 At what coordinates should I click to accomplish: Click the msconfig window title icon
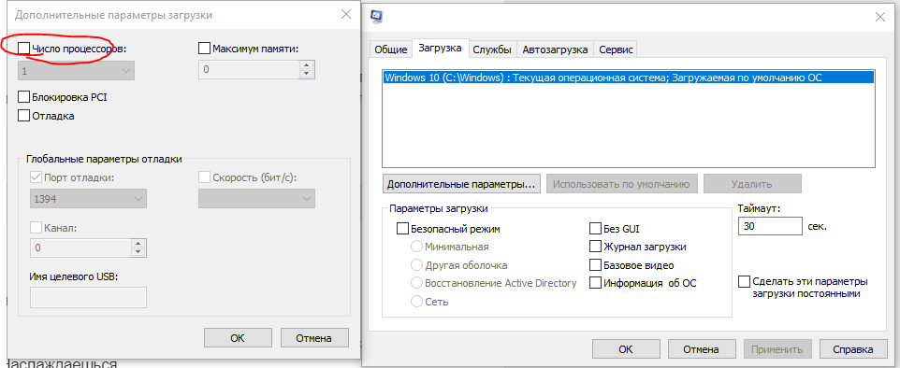377,17
